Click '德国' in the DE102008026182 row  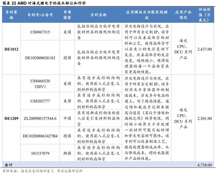67,58
